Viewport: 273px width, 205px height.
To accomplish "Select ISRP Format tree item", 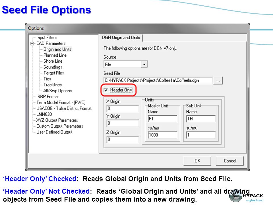I will coord(47,97).
